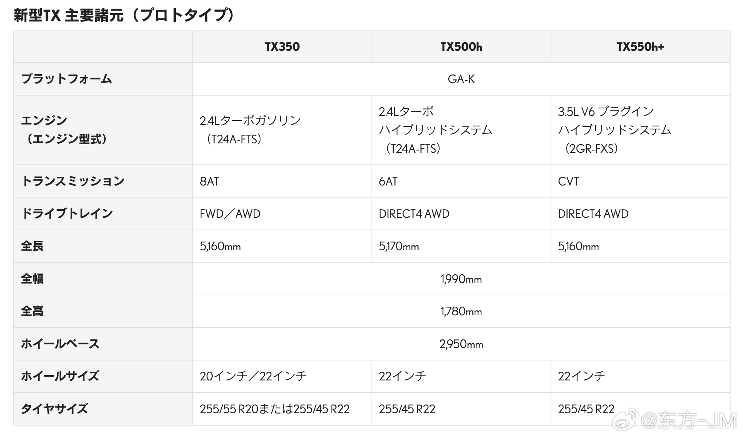Click the 1,780mm height value
Screen dimensions: 743x438
(x=461, y=312)
